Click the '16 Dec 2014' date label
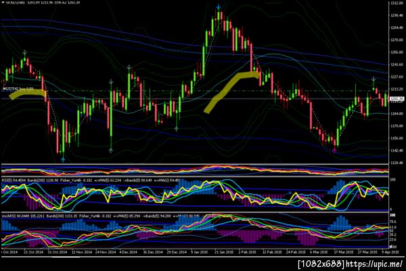406x271 pixels. click(153, 252)
